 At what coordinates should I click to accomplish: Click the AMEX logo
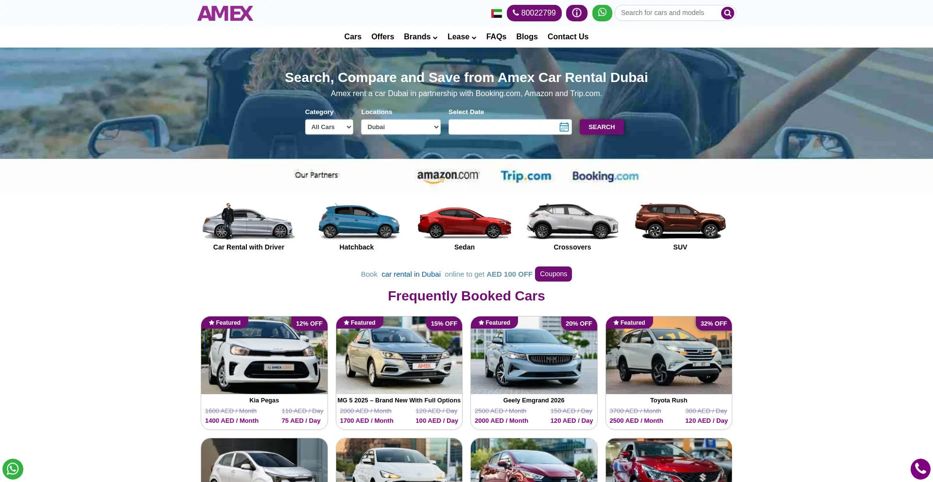click(x=225, y=13)
